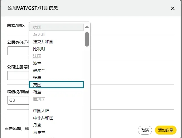Select 中国大陆 in the country list
The width and height of the screenshot is (182, 138).
(x=41, y=111)
